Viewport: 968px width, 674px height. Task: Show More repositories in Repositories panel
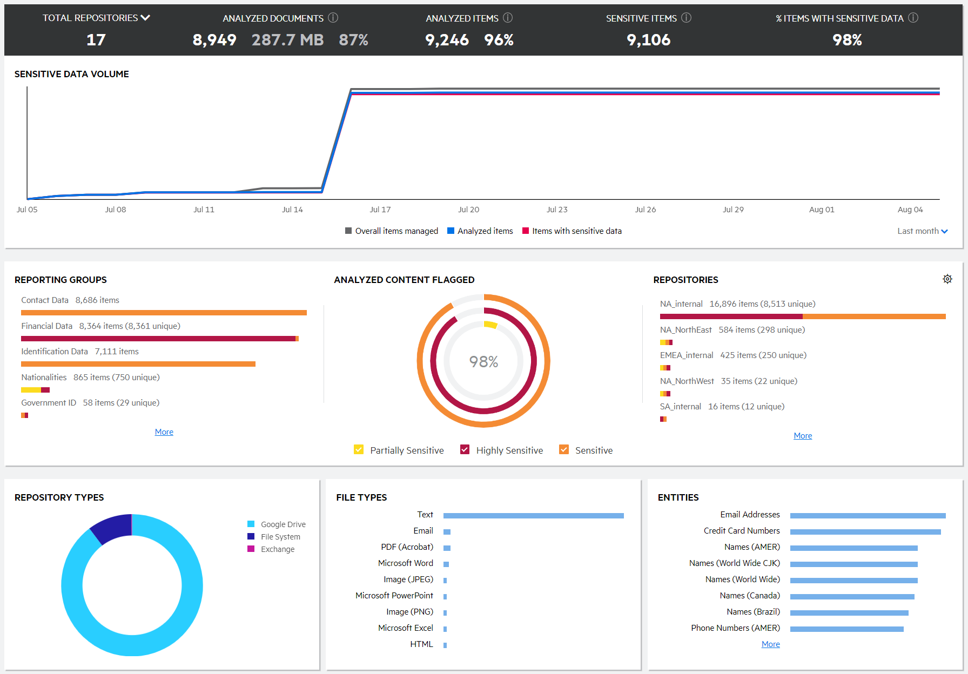pos(803,436)
